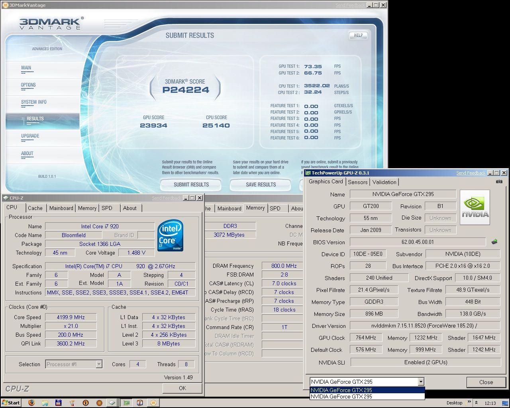Open the SPD tab in front CPU-Z window

click(107, 208)
